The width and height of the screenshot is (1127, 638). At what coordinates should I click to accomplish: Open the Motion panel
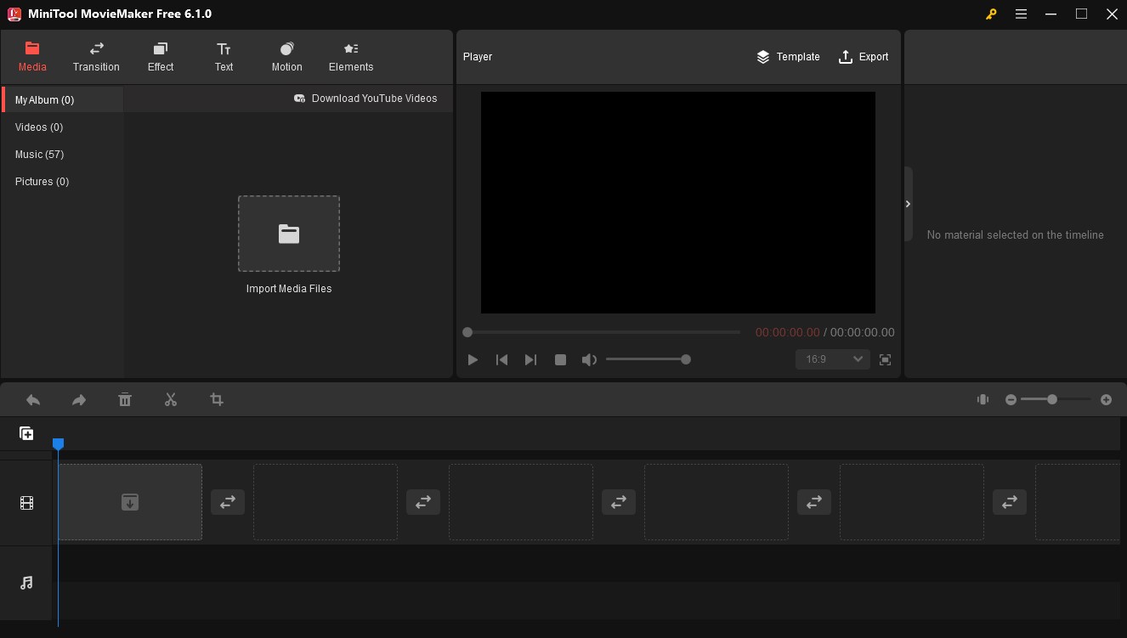[x=286, y=56]
